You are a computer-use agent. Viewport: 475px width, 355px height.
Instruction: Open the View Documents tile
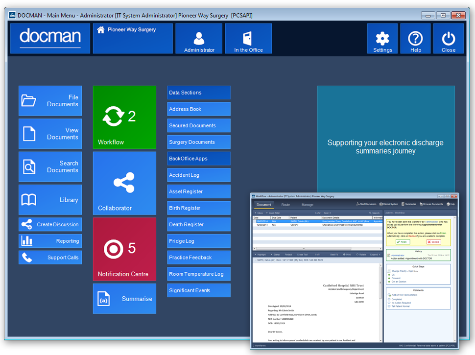click(50, 134)
